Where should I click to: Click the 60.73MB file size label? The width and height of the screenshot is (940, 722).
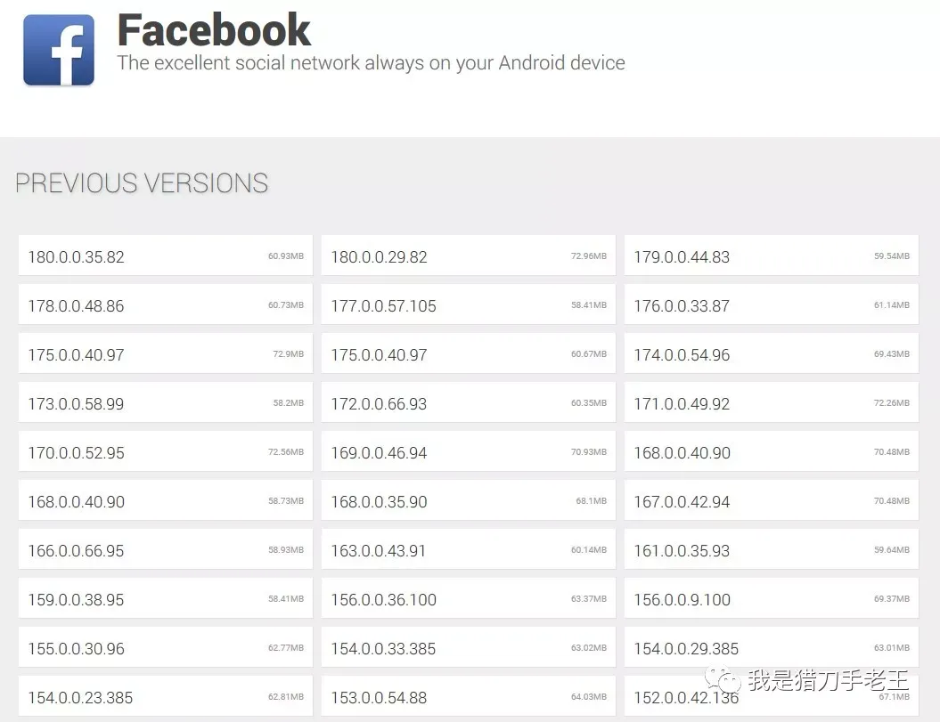coord(286,305)
